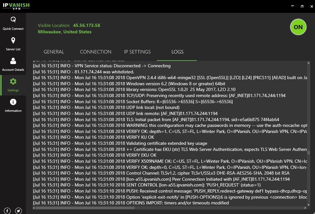Click the log scroll left arrow
This screenshot has width=315, height=214.
[34, 208]
